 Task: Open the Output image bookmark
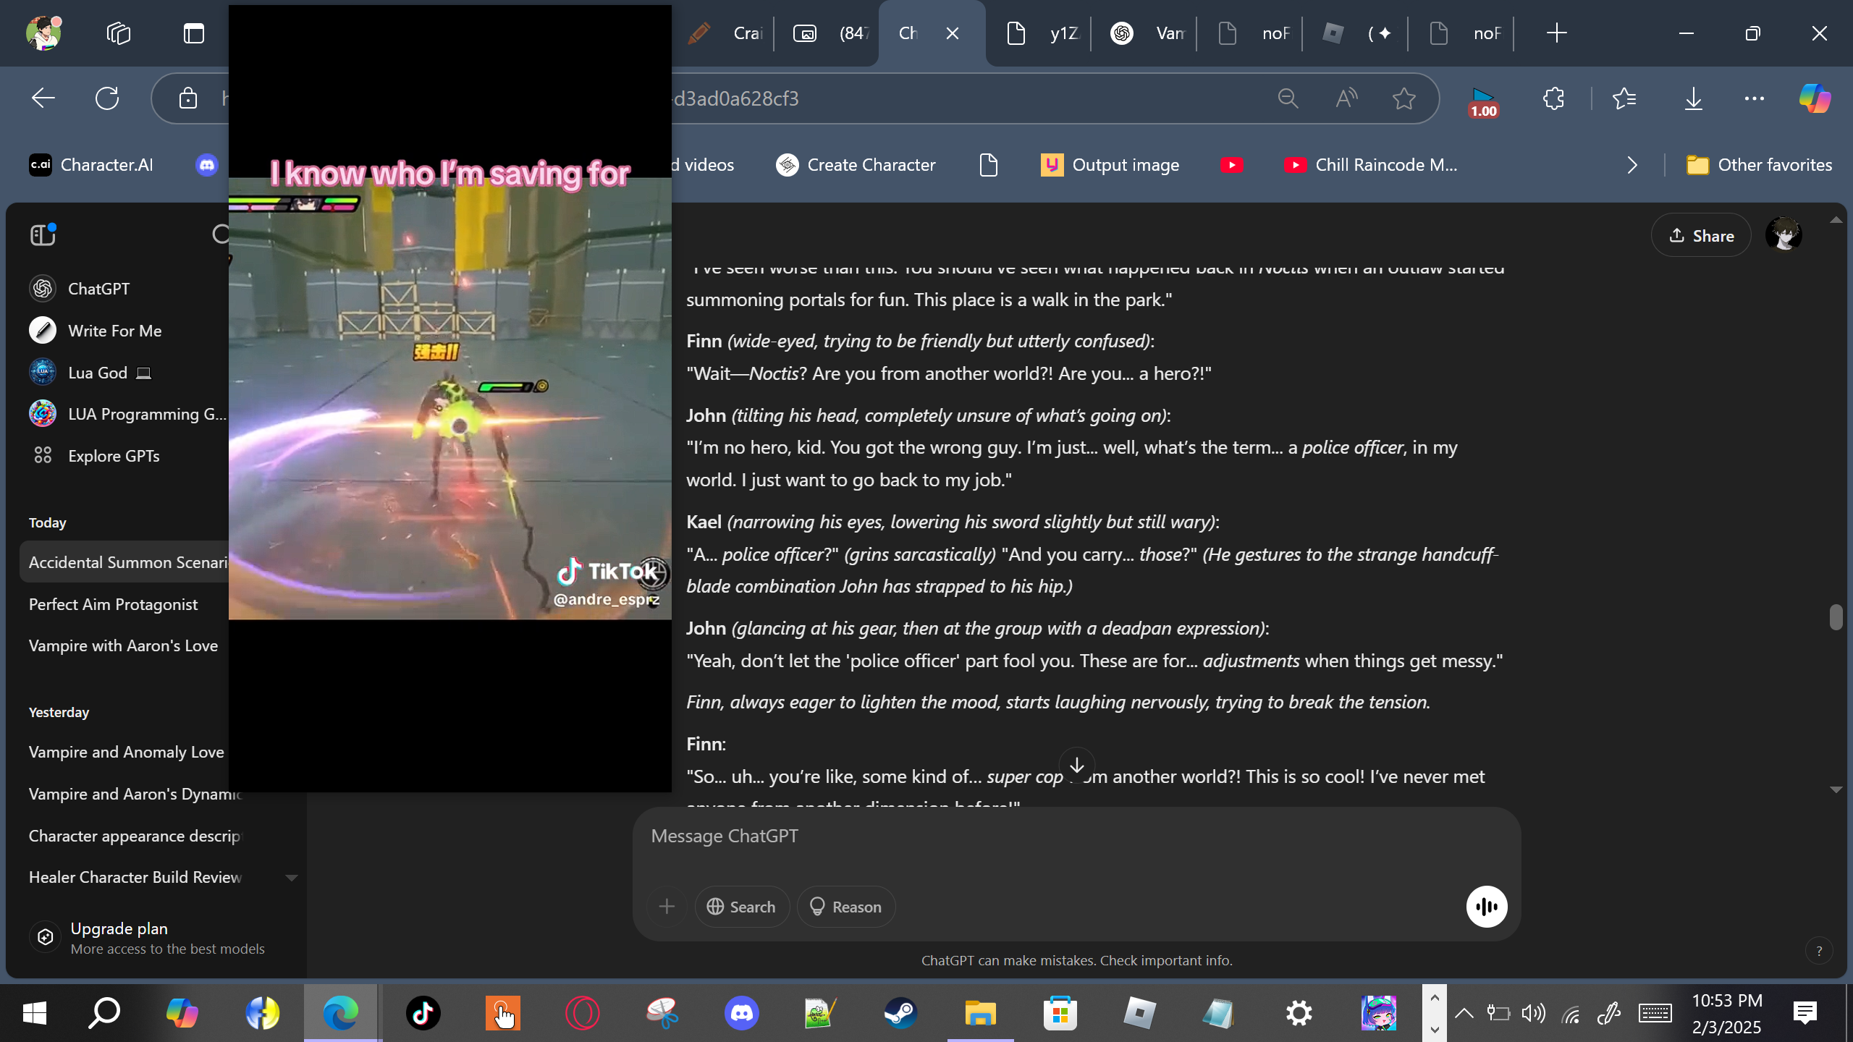pyautogui.click(x=1110, y=165)
